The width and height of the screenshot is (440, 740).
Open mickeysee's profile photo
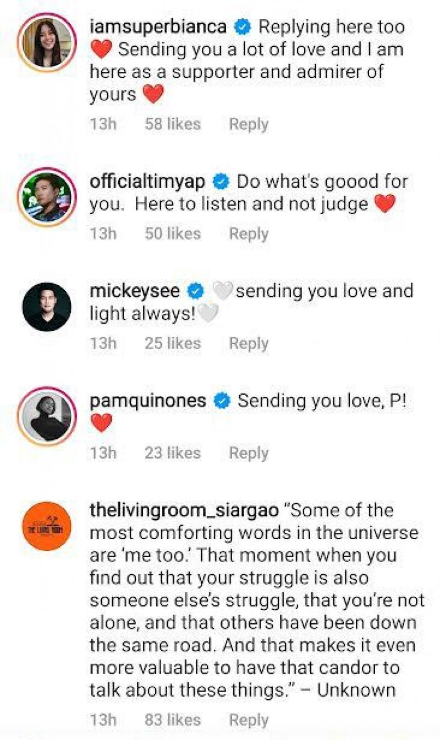pos(47,307)
